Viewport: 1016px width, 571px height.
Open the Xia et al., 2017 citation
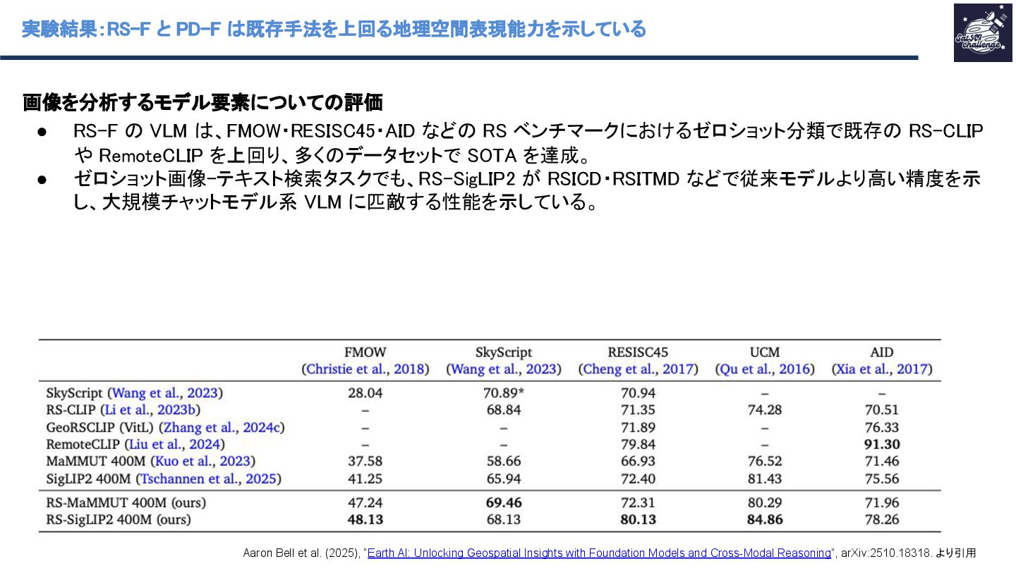[881, 369]
